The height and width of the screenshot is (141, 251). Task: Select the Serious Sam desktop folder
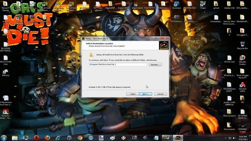pyautogui.click(x=229, y=20)
